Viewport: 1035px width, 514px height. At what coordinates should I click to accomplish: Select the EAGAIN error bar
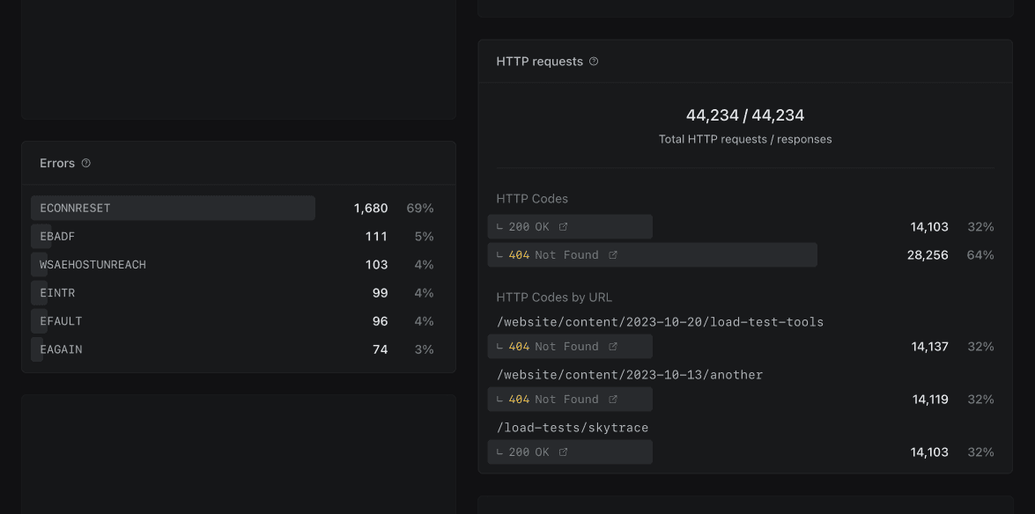tap(132, 349)
